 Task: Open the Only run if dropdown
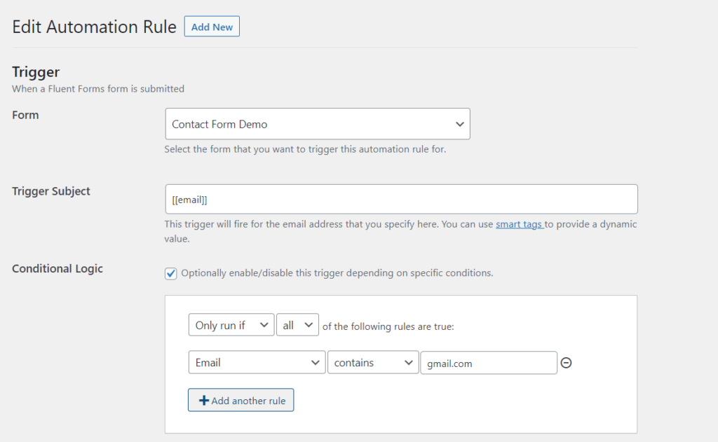pos(231,324)
